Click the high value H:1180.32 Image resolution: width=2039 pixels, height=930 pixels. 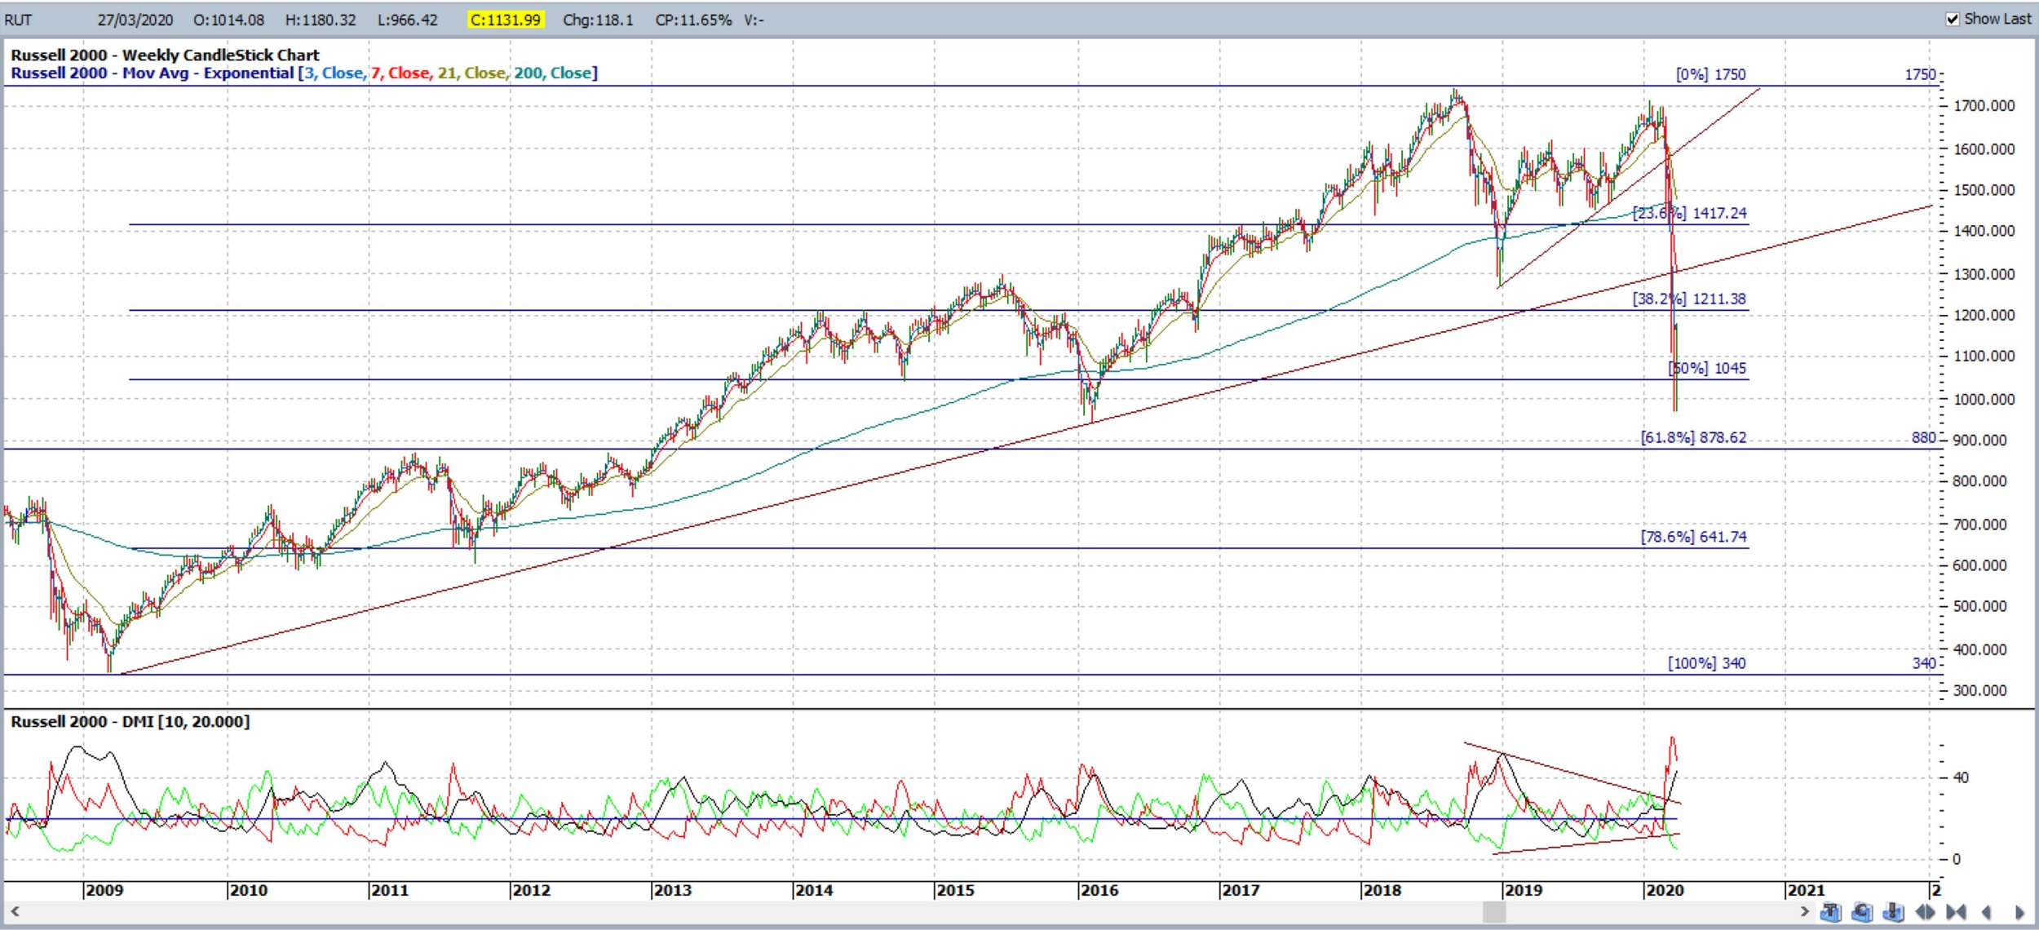pyautogui.click(x=321, y=20)
